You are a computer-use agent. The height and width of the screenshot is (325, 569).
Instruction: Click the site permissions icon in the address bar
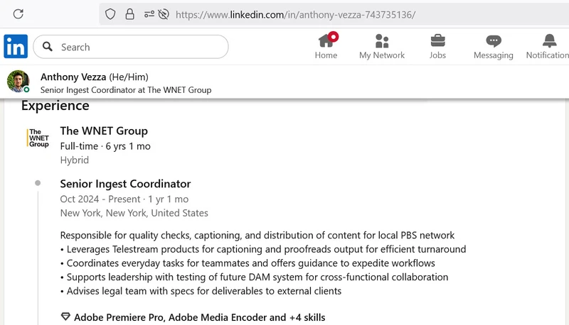pos(149,14)
